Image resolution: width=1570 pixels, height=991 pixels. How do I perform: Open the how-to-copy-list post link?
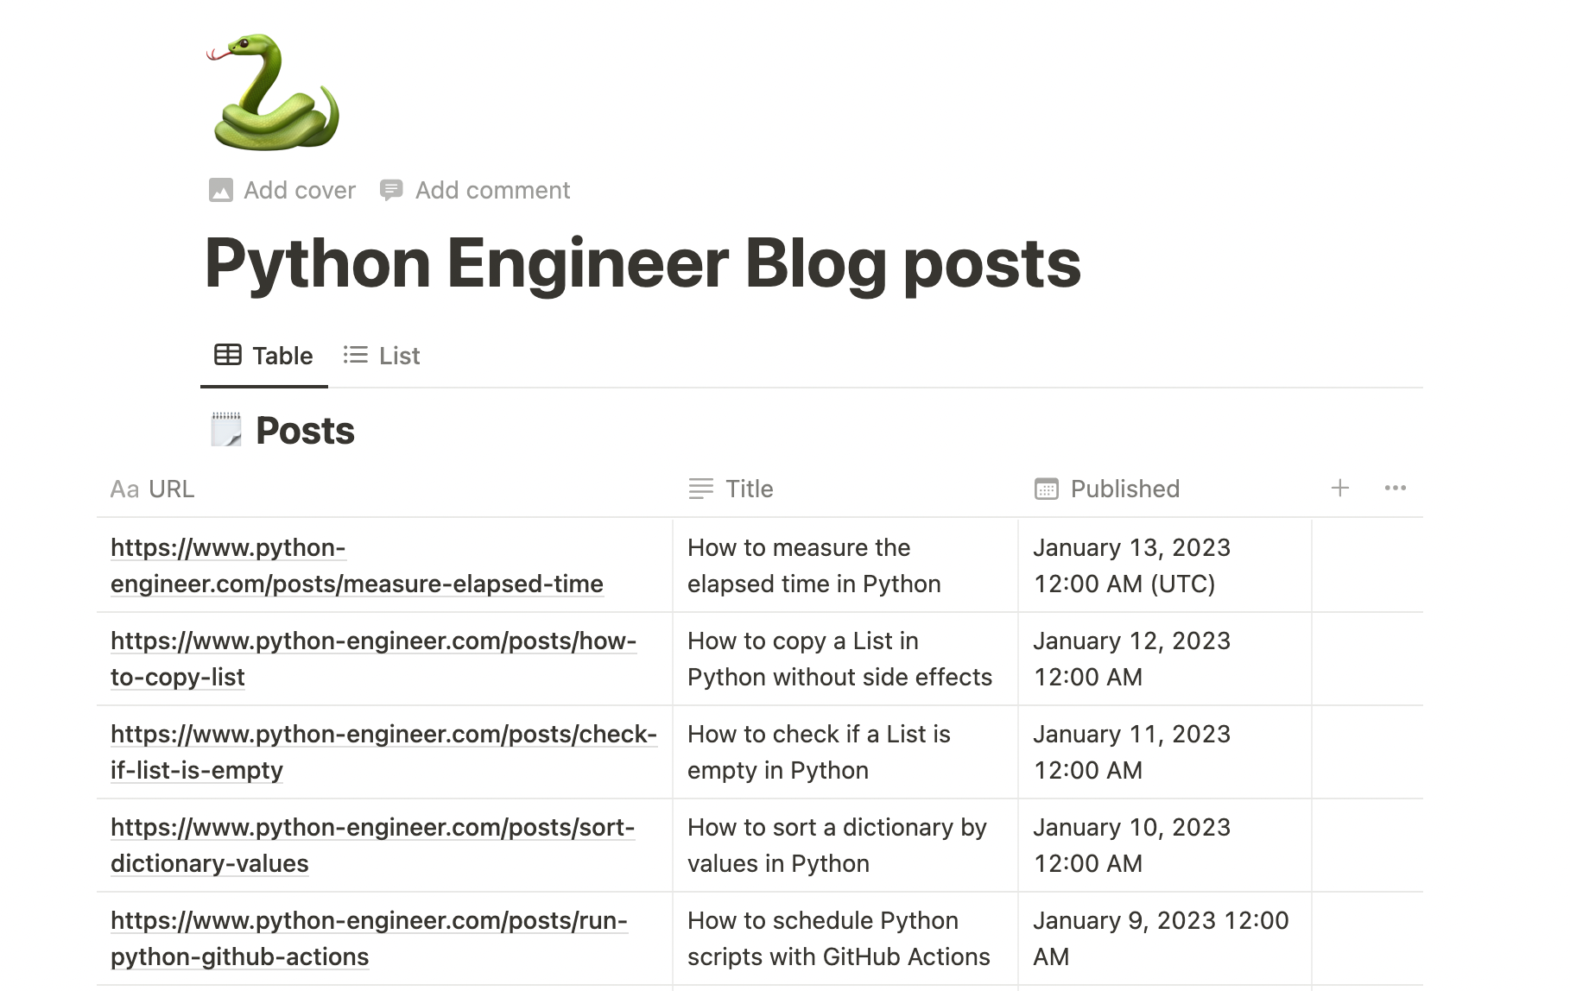point(372,659)
